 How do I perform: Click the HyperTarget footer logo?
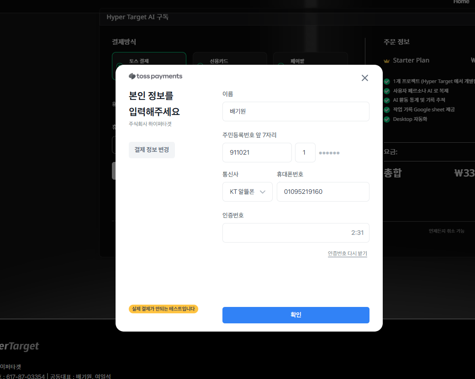pos(19,346)
